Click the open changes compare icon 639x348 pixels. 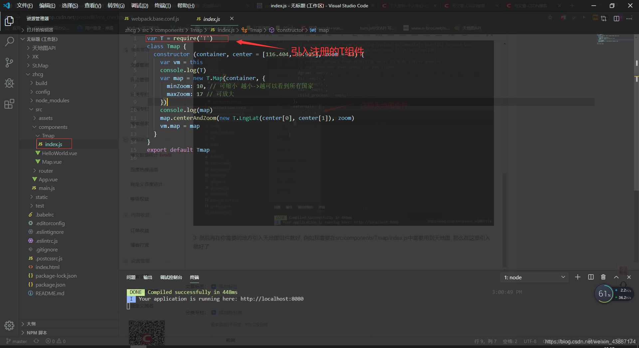[604, 19]
